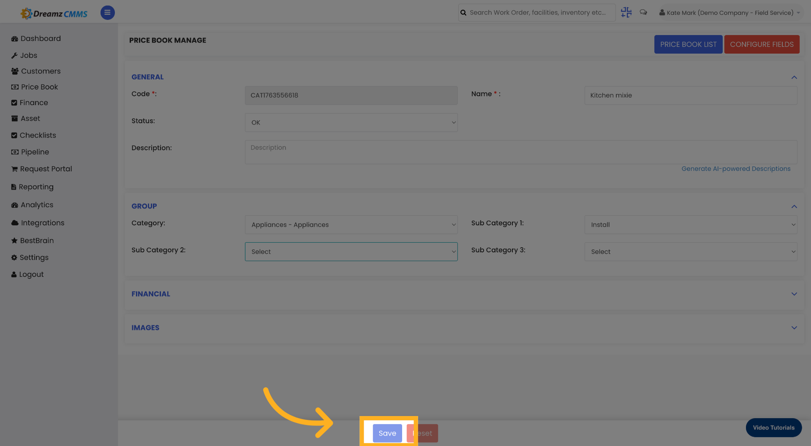Click the Logout person icon

[14, 274]
